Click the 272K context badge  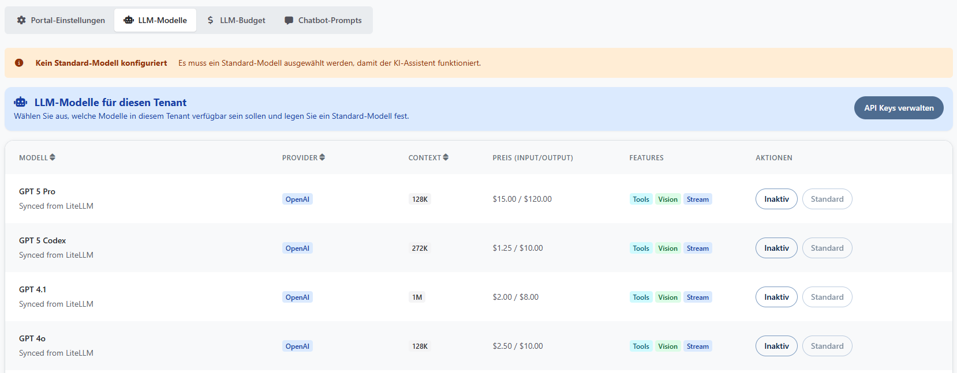click(420, 248)
